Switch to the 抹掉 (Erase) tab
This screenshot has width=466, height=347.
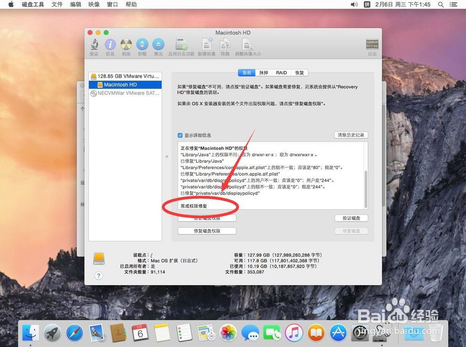point(264,73)
